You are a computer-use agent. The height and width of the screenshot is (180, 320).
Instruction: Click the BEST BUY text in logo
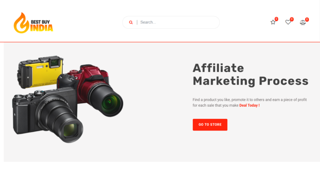(x=40, y=22)
